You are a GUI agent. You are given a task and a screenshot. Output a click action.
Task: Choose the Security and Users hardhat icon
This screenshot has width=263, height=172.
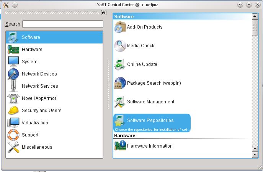pyautogui.click(x=13, y=111)
